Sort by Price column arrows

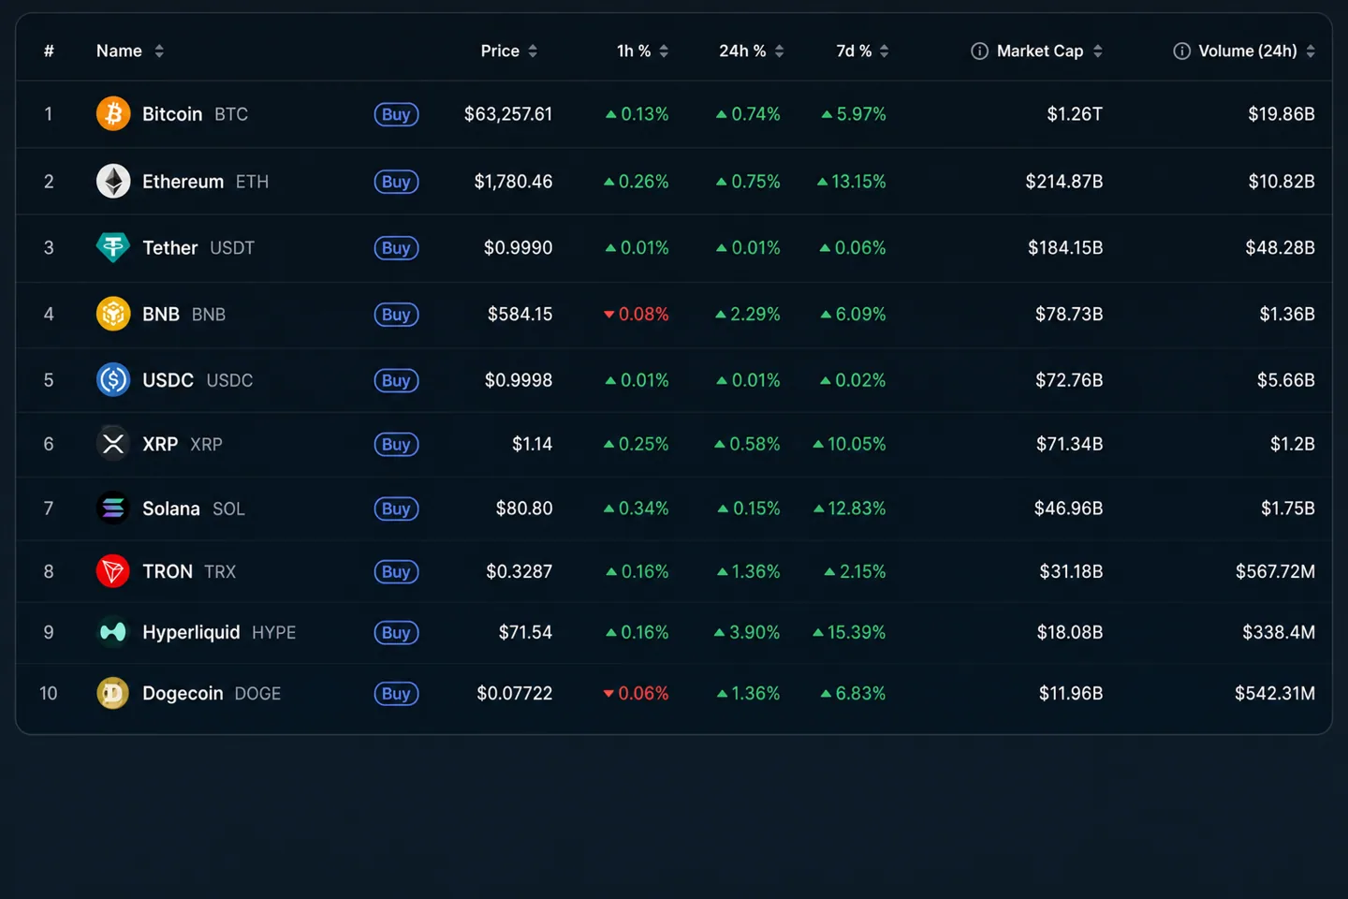tap(533, 52)
